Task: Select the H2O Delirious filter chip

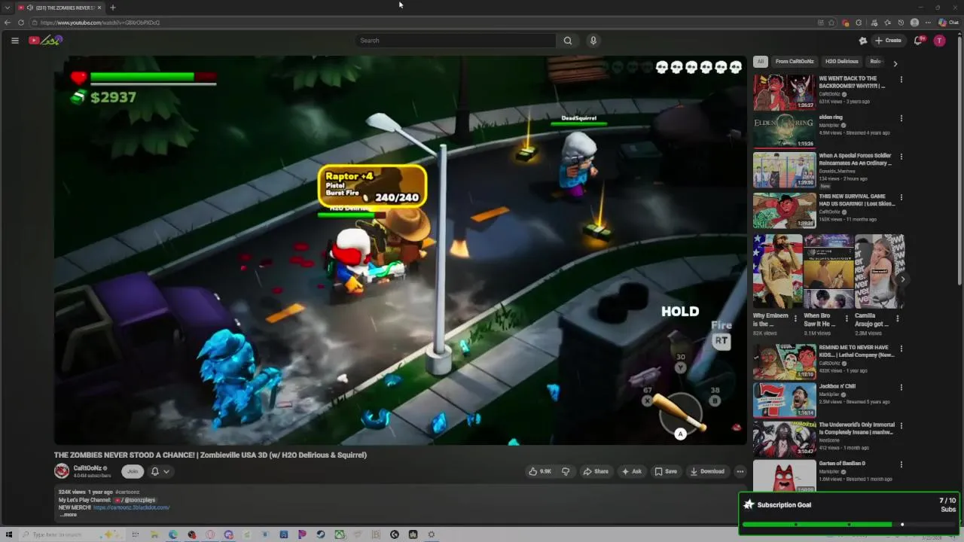Action: coord(842,62)
